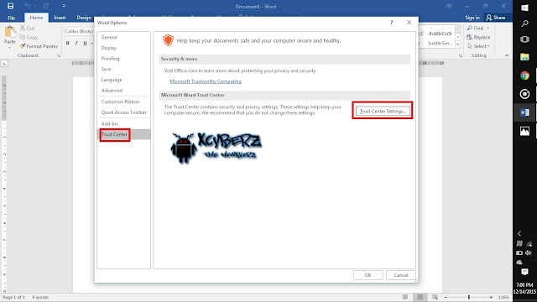Select Quick Access Toolbar option
Image resolution: width=537 pixels, height=302 pixels.
pyautogui.click(x=123, y=112)
